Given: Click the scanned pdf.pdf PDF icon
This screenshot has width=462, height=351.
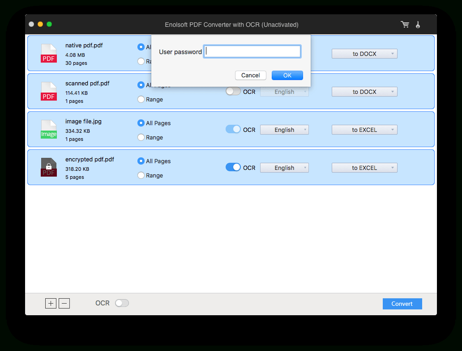Looking at the screenshot, I should pos(48,91).
